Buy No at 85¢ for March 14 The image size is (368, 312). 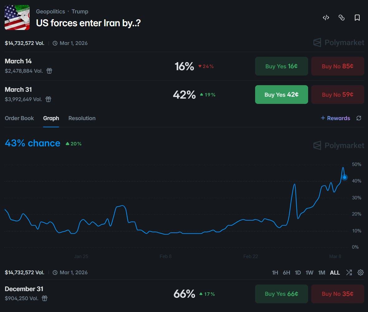coord(337,66)
